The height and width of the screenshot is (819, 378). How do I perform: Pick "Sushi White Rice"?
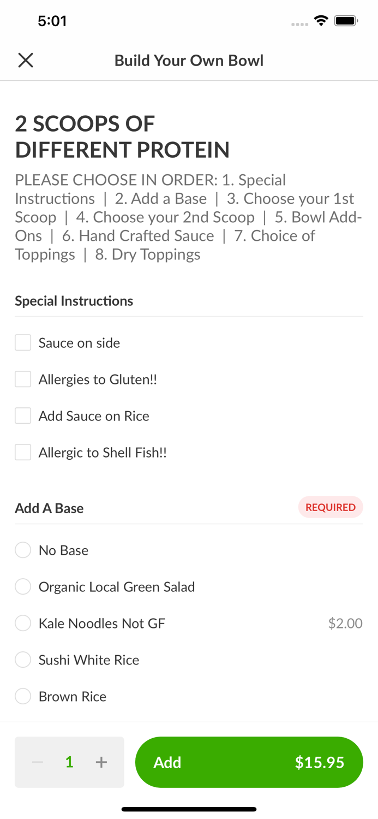click(x=22, y=660)
